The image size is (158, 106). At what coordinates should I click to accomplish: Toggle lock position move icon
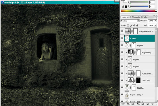pos(134,25)
